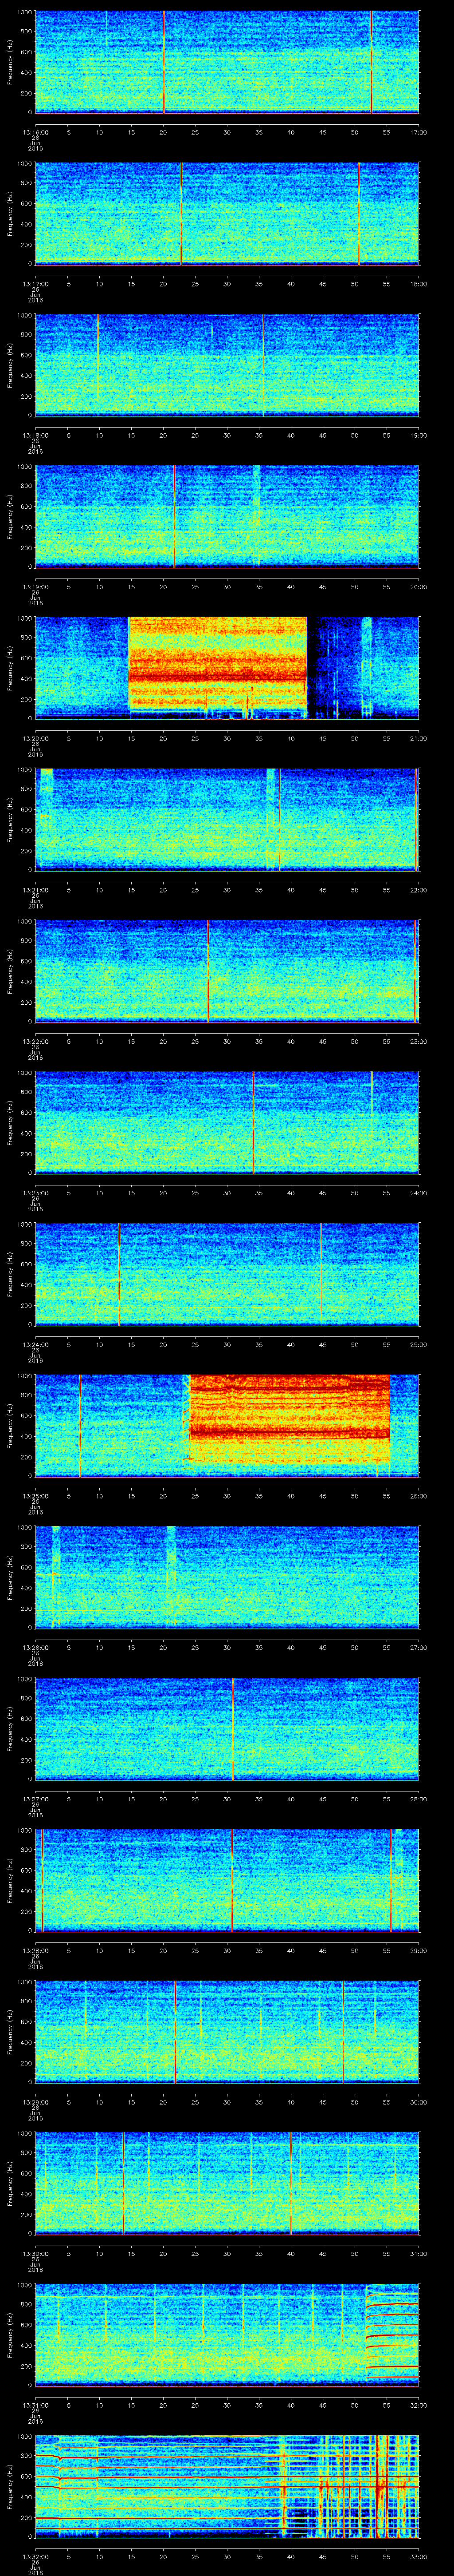
Task: Select spike near 51 s in 13:17:00 spectrogram
Action: coord(359,213)
